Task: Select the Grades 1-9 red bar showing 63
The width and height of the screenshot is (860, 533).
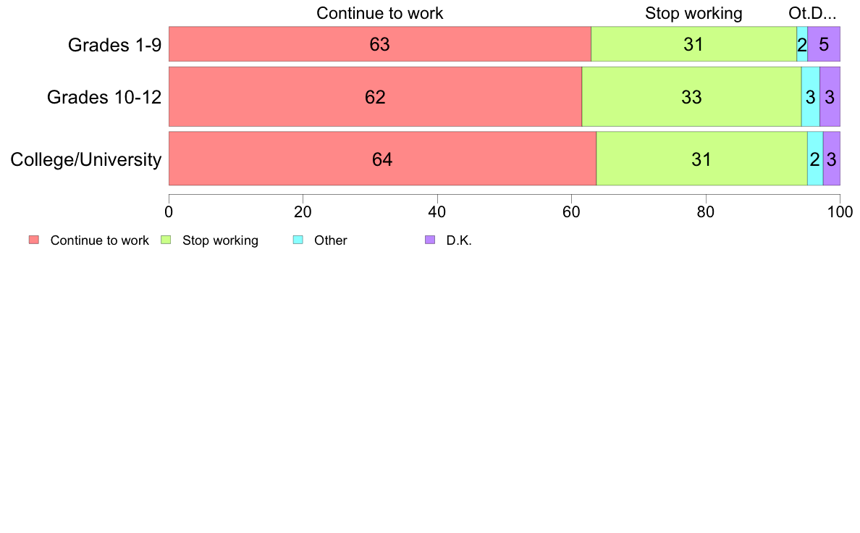Action: 380,44
